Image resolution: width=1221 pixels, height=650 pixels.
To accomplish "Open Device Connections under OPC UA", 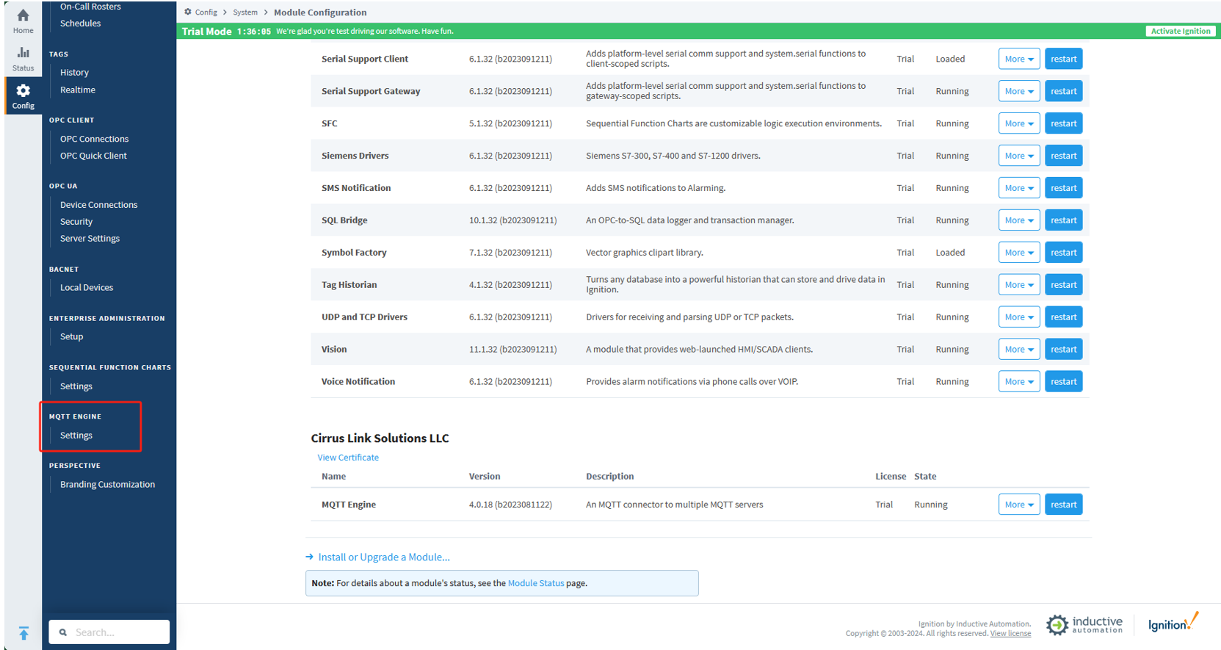I will (x=98, y=205).
